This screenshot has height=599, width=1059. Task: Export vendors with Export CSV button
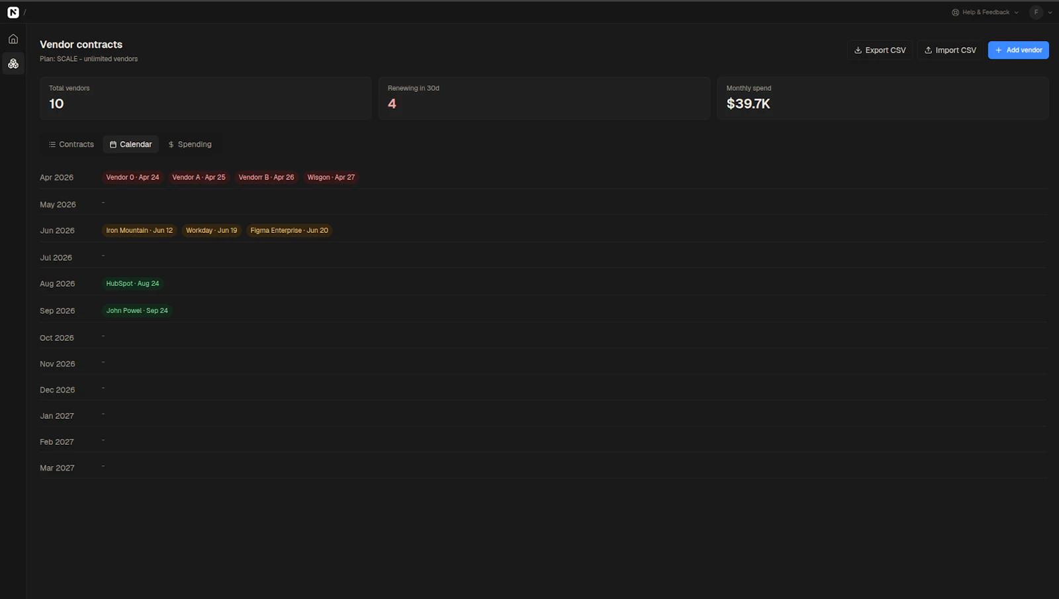click(880, 50)
